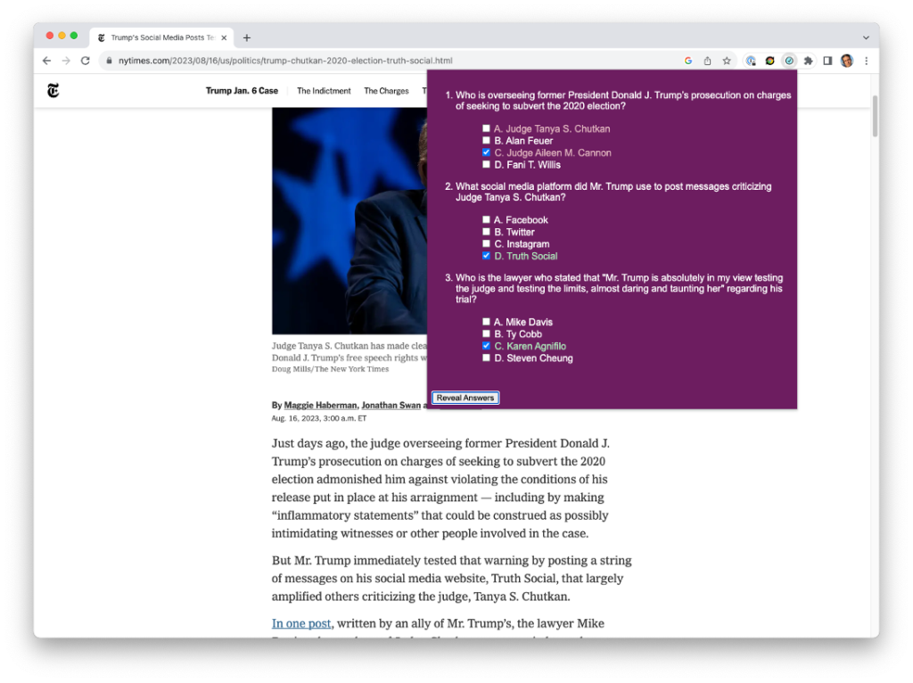The height and width of the screenshot is (683, 913).
Task: Click the New York Times logo icon
Action: (x=53, y=90)
